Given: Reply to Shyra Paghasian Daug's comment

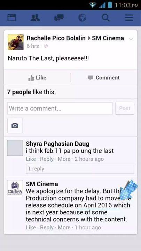Looking at the screenshot, I should pyautogui.click(x=47, y=159).
